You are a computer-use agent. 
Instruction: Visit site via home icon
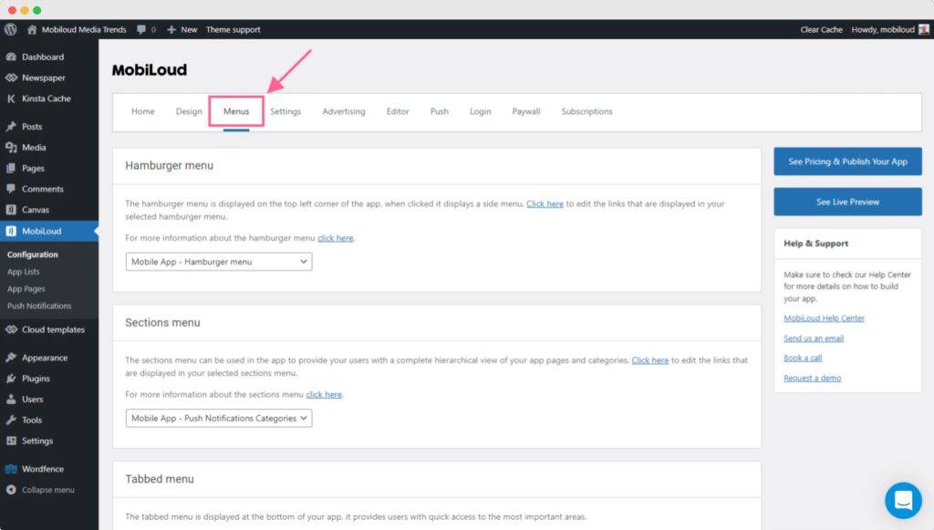coord(32,29)
